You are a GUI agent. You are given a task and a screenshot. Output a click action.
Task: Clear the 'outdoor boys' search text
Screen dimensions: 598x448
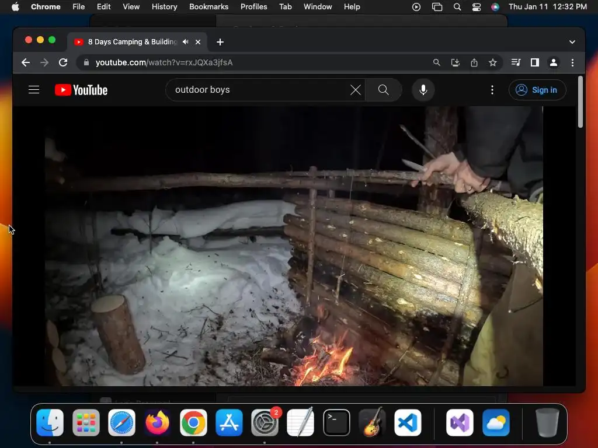(356, 90)
